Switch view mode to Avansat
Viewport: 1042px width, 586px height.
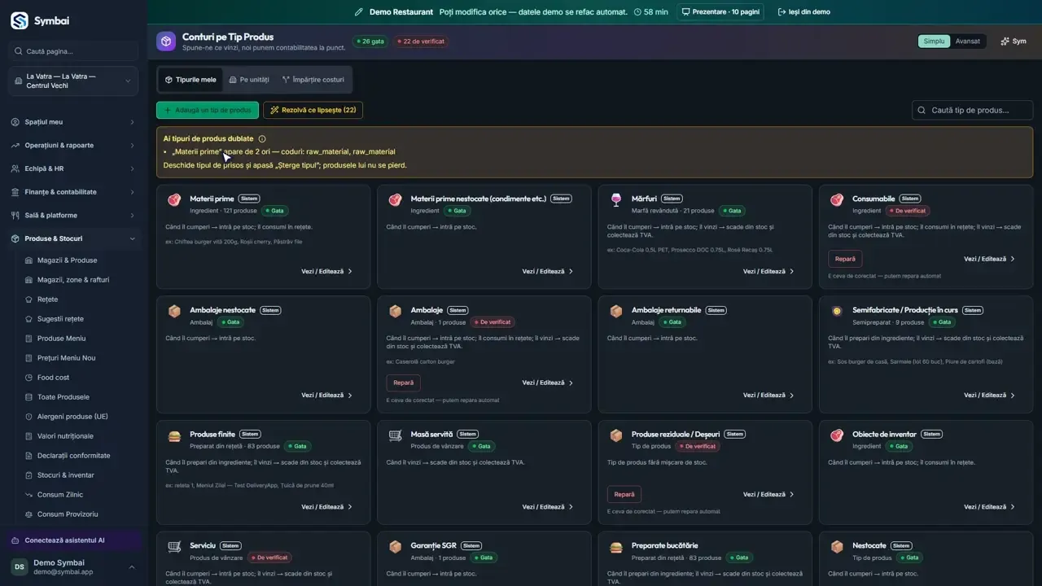click(x=968, y=42)
